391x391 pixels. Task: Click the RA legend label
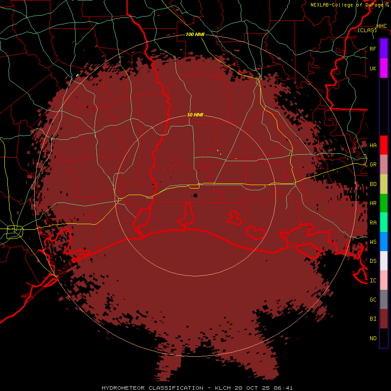click(373, 223)
